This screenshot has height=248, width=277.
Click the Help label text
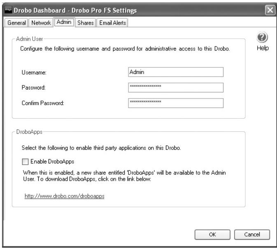[x=263, y=48]
